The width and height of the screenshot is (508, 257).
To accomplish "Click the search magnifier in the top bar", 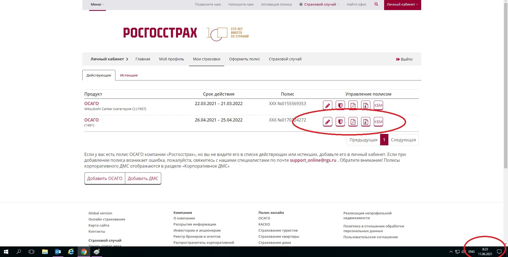I will click(x=376, y=4).
